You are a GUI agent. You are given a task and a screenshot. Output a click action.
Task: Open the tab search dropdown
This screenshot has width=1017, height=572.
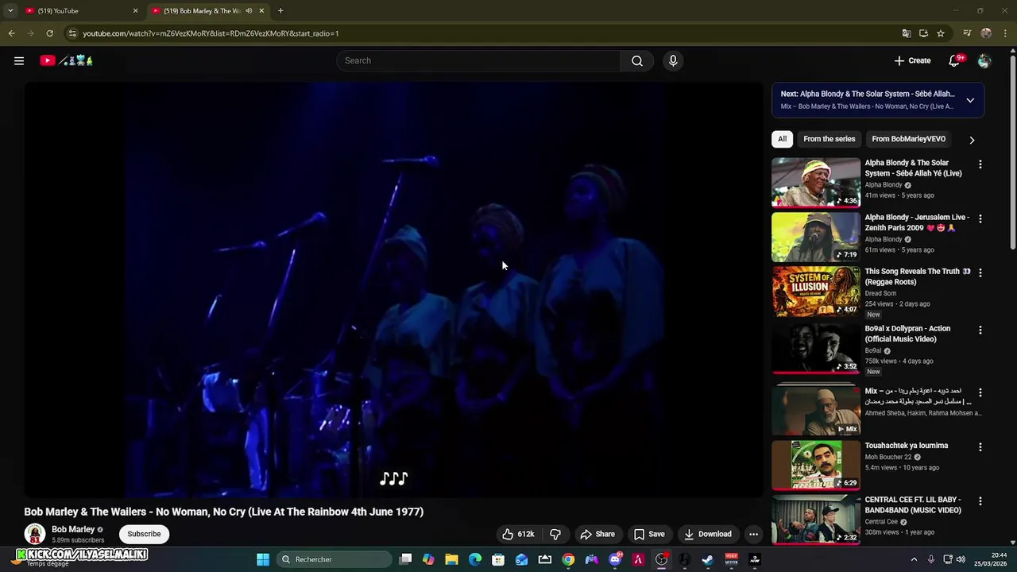click(10, 11)
